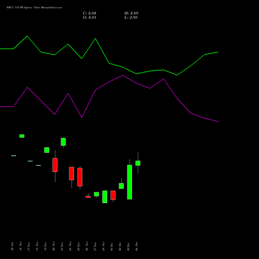Click the green candlestick for 04 Dec
The height and width of the screenshot is (259, 259).
click(138, 163)
